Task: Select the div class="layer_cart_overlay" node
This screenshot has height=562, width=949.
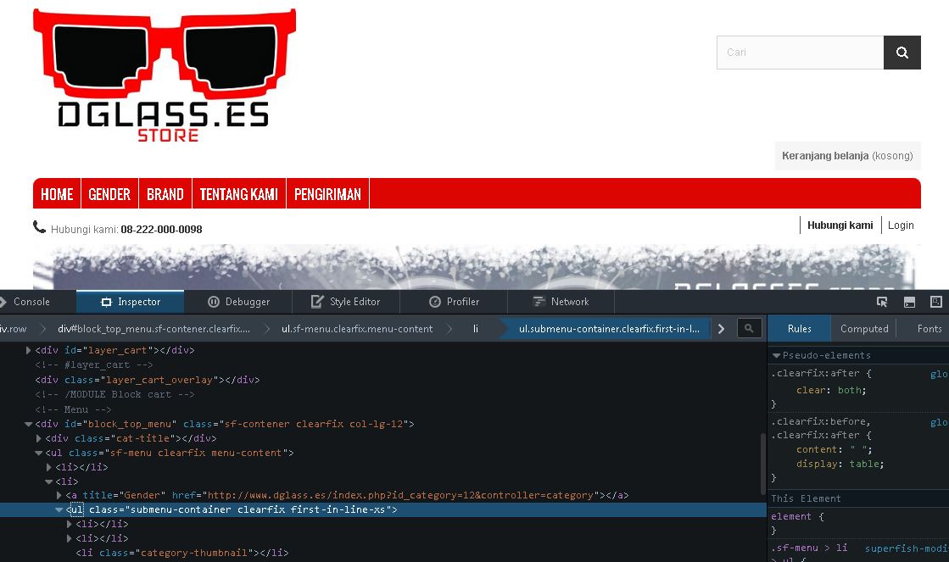Action: (147, 380)
